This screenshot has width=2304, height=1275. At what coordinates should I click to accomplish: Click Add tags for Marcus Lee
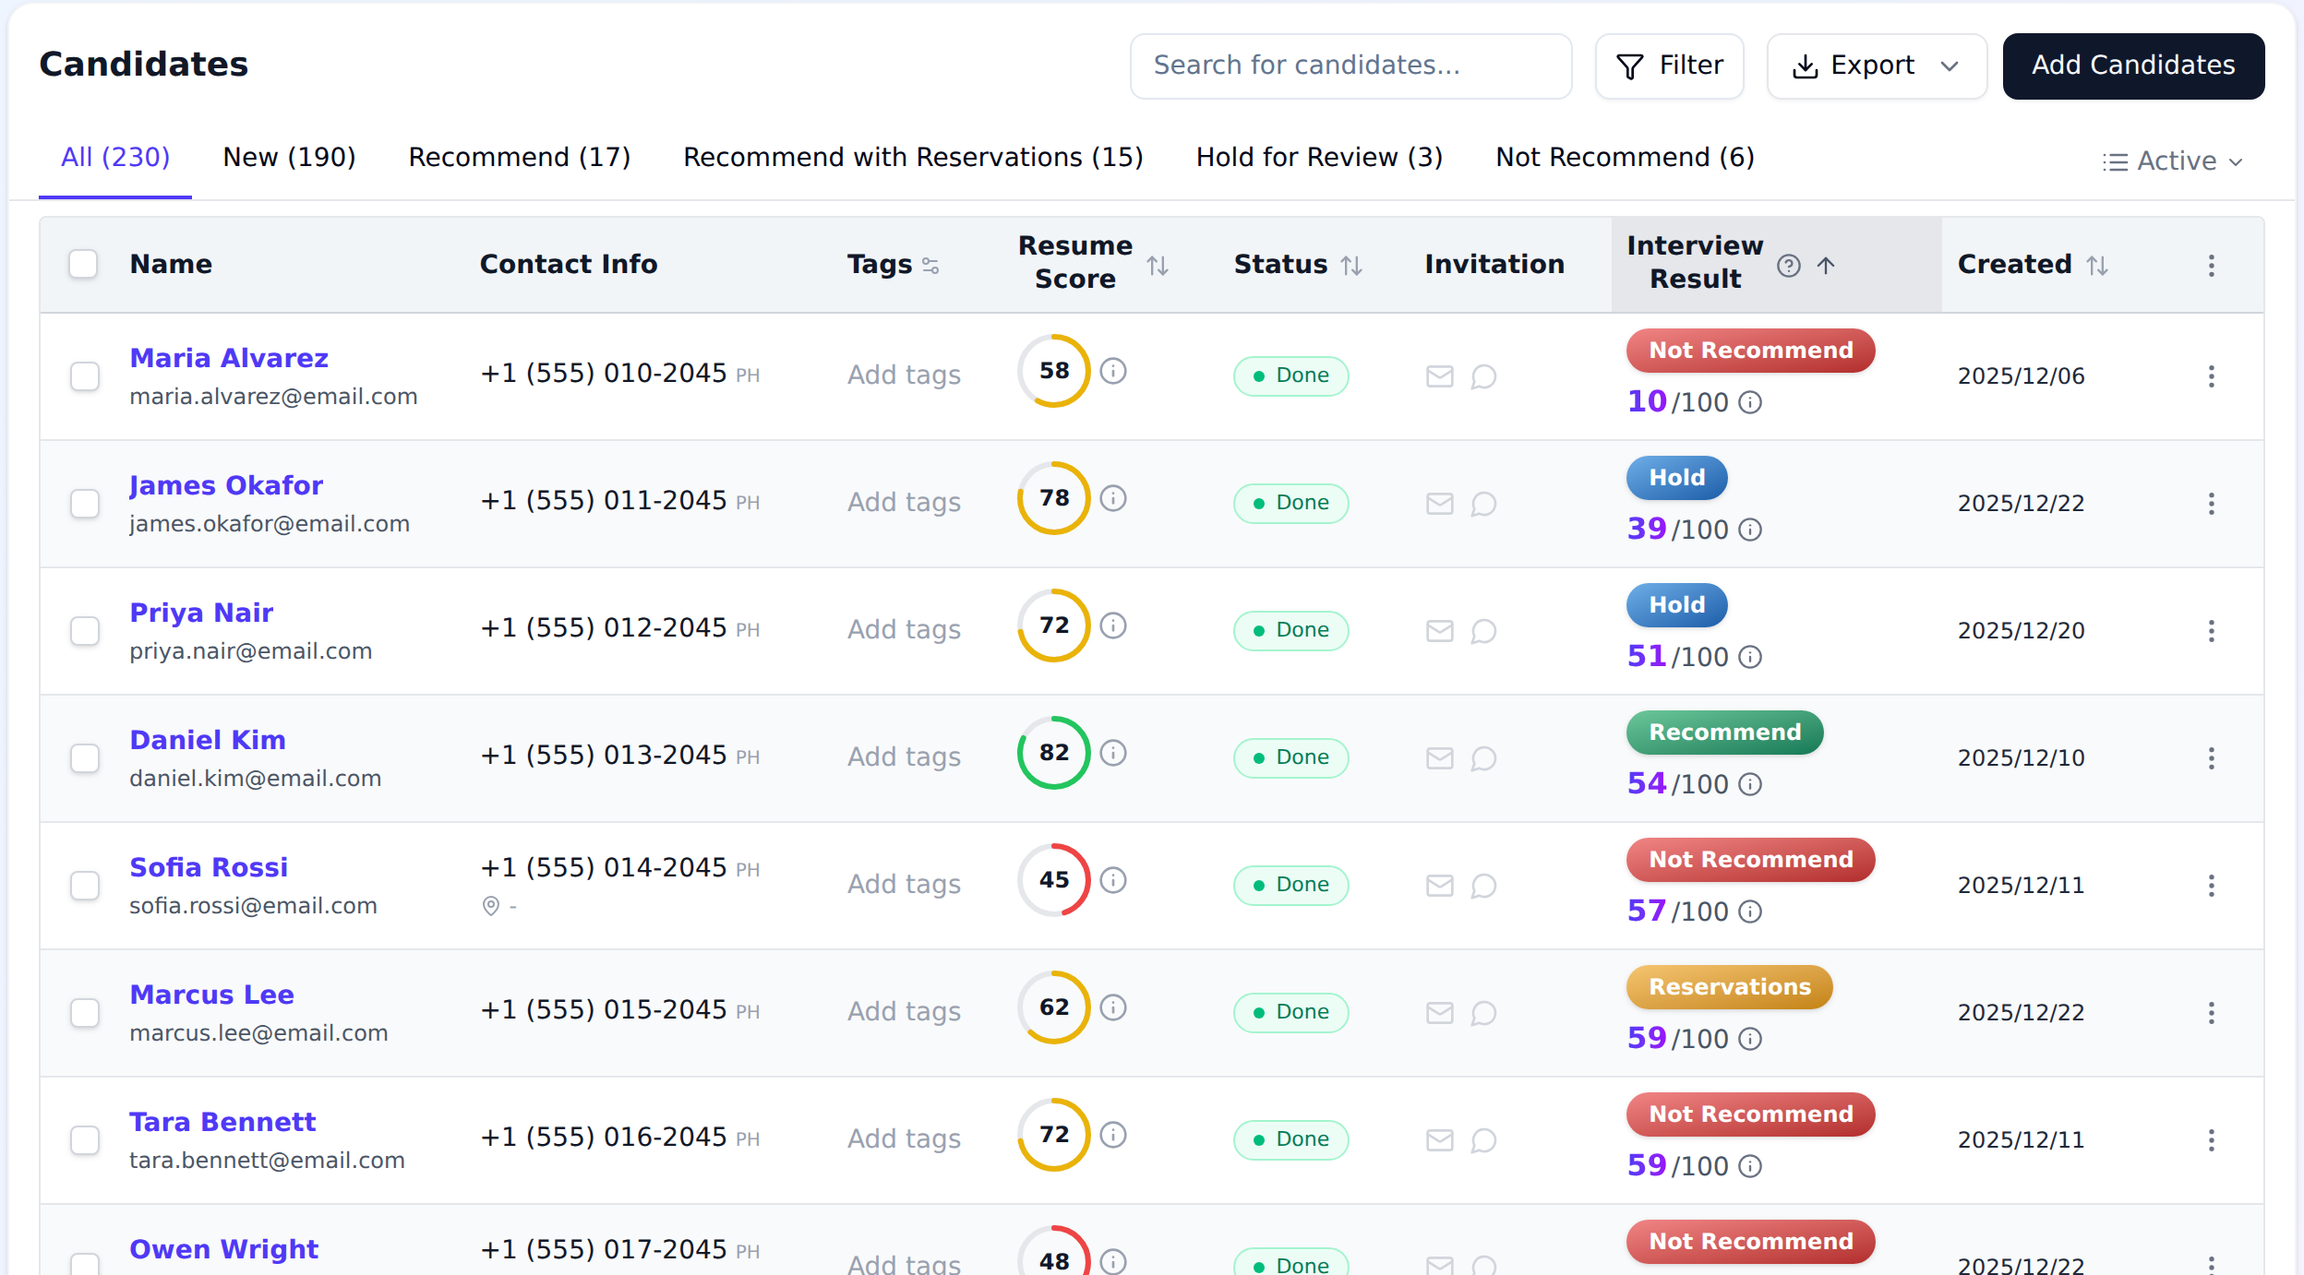click(904, 1011)
